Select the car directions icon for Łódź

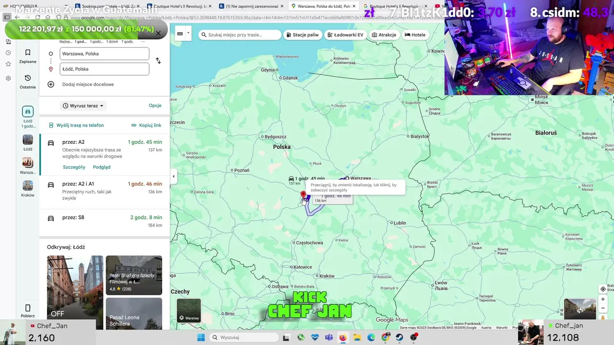[28, 112]
